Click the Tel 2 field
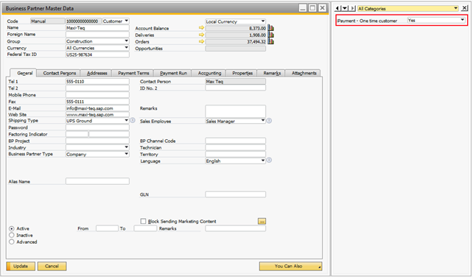473x277 pixels. coord(97,88)
